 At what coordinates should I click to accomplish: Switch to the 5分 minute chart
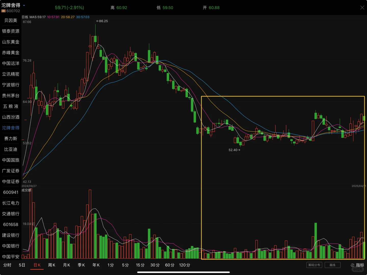click(x=125, y=265)
